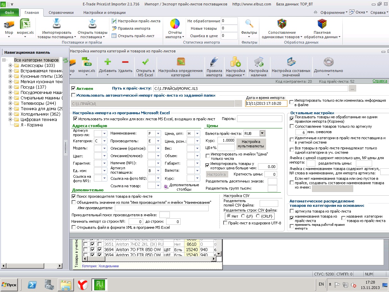Image resolution: width=389 pixels, height=292 pixels.
Task: Click Открыть товары поставщика icon
Action: pyautogui.click(x=92, y=24)
